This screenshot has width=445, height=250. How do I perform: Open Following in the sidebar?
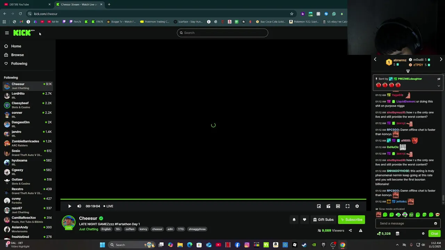click(28, 64)
